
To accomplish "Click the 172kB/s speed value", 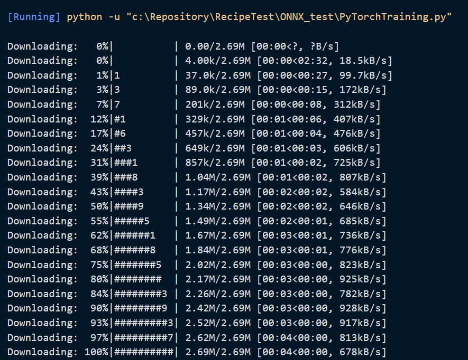I will click(360, 90).
